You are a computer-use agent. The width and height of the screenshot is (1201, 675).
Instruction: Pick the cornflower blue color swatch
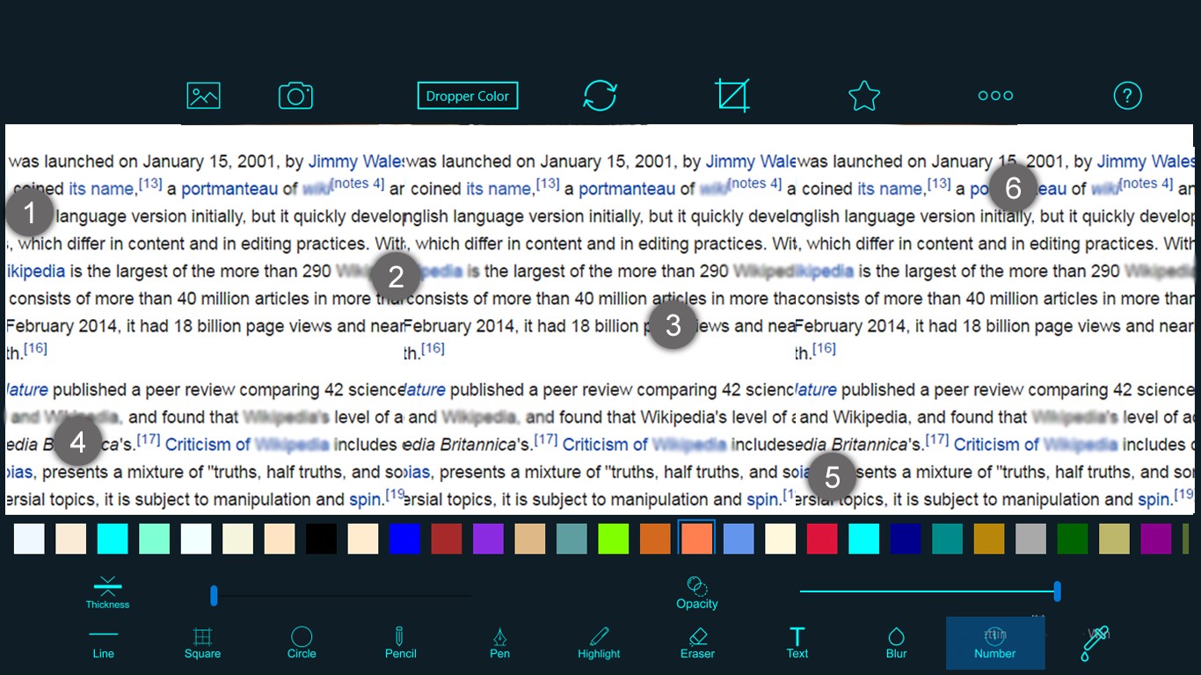739,539
